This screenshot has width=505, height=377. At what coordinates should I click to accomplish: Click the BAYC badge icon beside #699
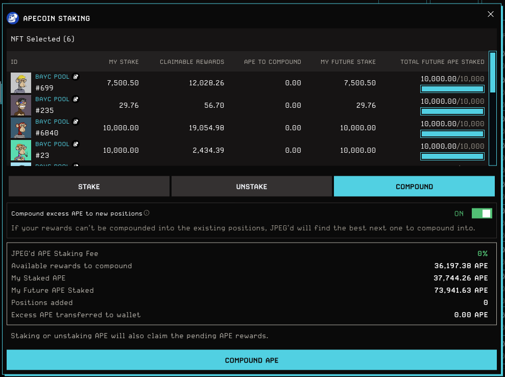click(x=76, y=77)
